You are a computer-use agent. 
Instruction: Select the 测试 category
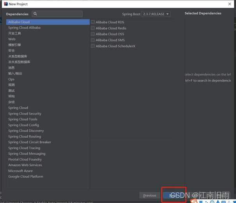tap(48, 91)
